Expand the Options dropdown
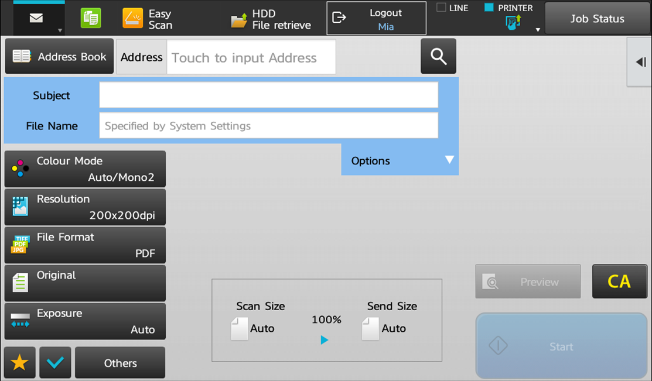 pyautogui.click(x=400, y=160)
